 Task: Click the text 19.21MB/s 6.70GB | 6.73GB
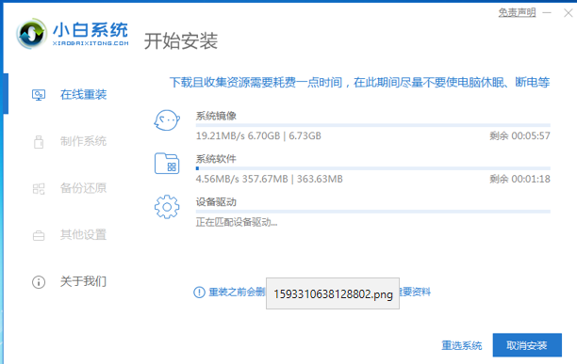click(258, 135)
